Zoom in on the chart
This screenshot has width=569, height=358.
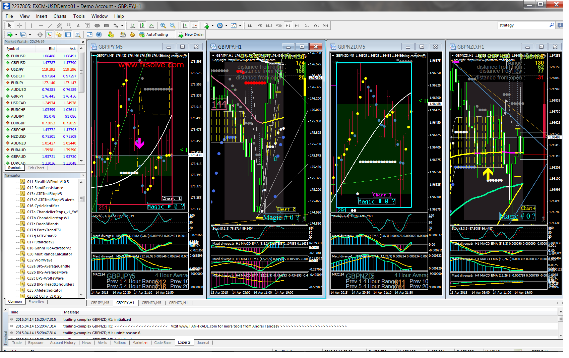163,25
